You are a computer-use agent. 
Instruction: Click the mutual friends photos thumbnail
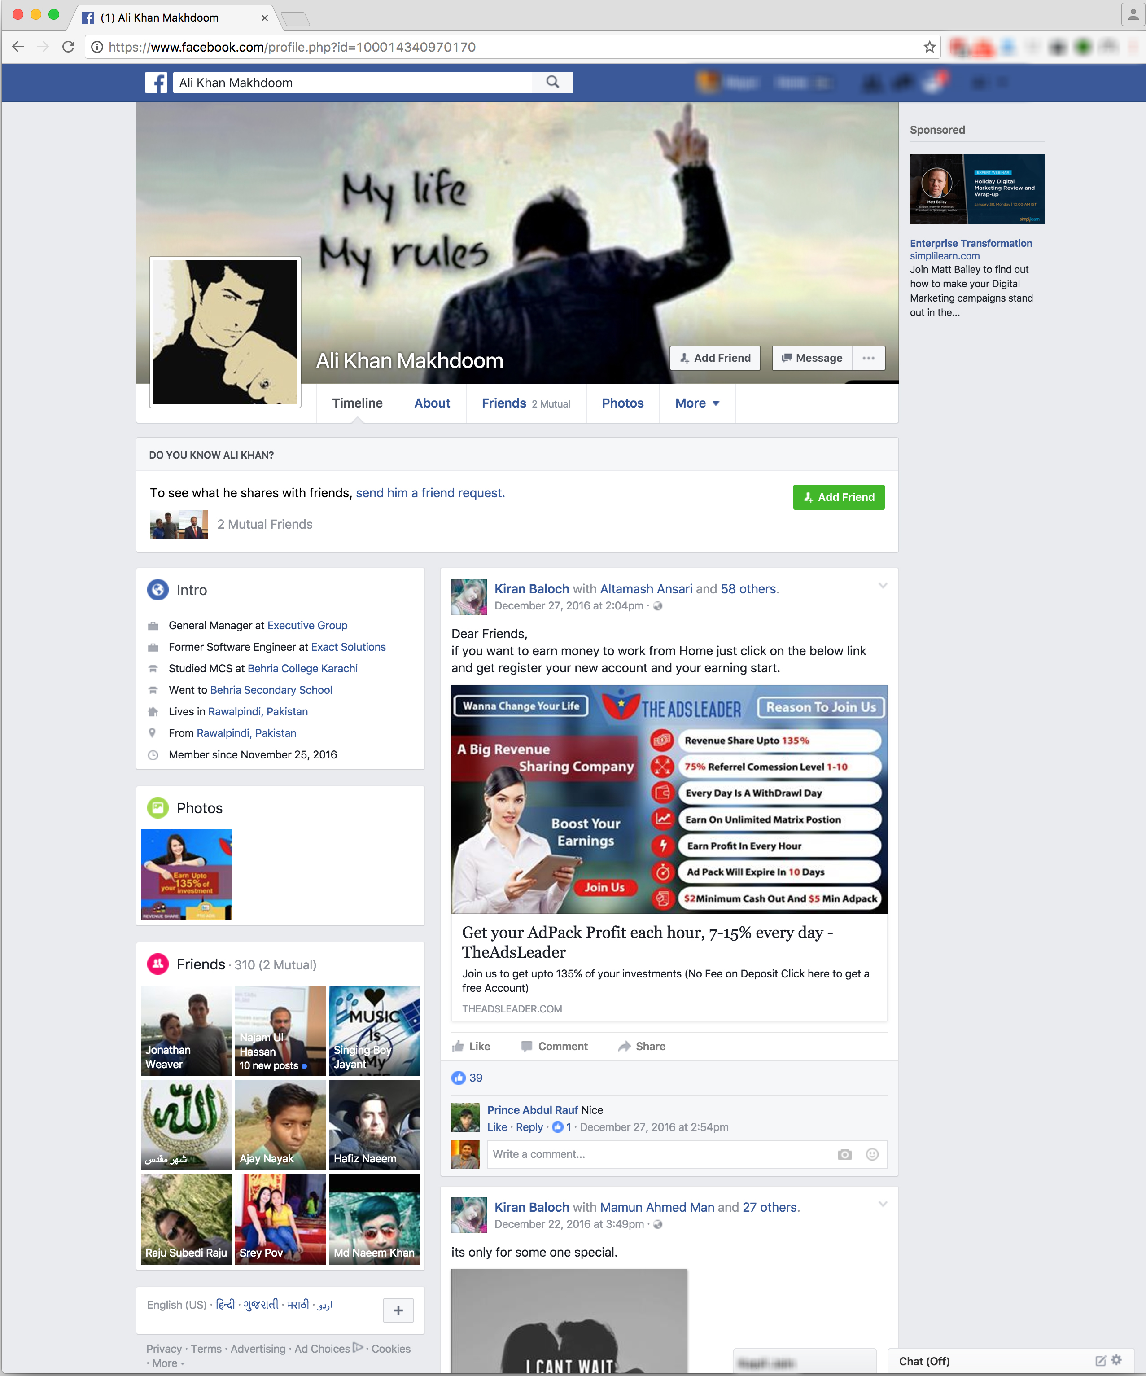coord(179,524)
